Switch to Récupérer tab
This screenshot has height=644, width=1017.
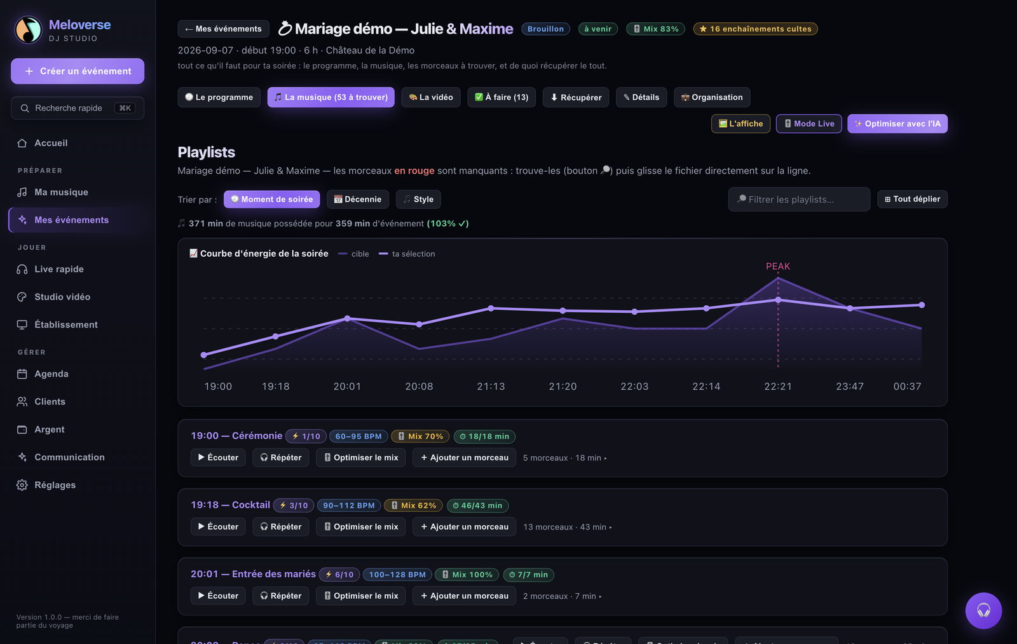click(576, 97)
